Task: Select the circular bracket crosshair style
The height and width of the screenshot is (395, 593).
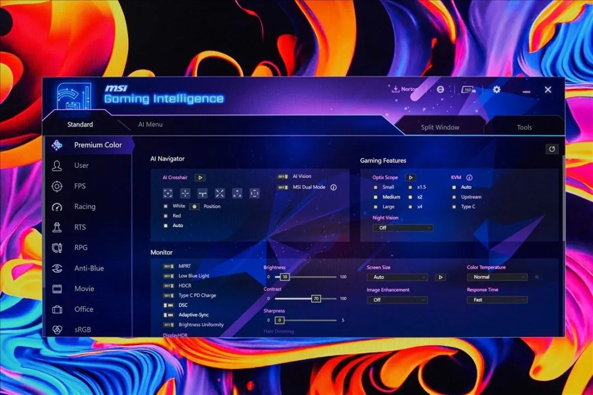Action: (x=255, y=194)
